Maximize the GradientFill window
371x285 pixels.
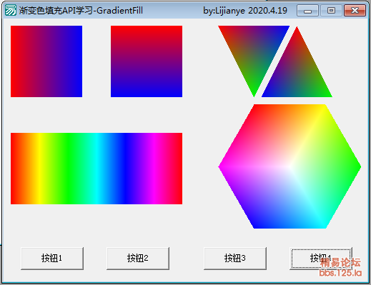tap(331, 11)
